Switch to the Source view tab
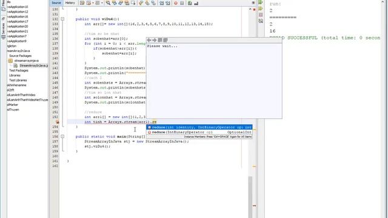The image size is (388, 218). [x=56, y=2]
